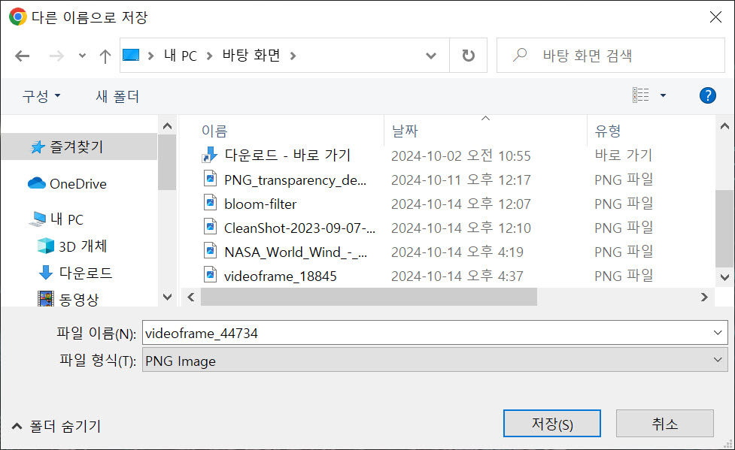Screen dimensions: 735x450
Task: Click the file list scroll down arrow
Action: 724,277
